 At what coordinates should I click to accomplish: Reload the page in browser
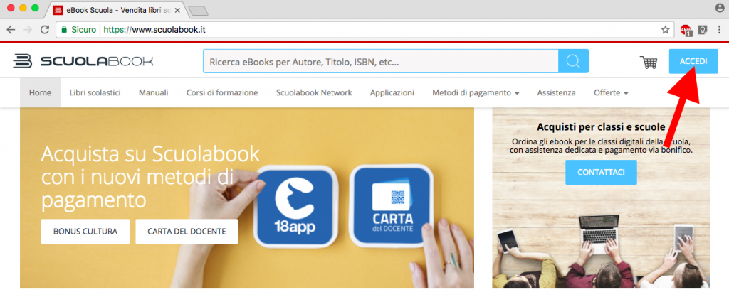[45, 30]
